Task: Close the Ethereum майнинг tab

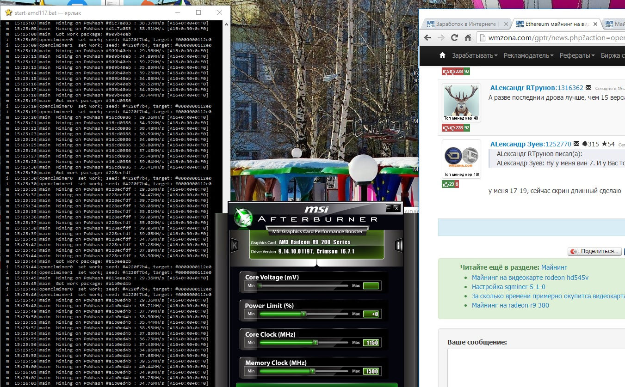Action: 594,24
